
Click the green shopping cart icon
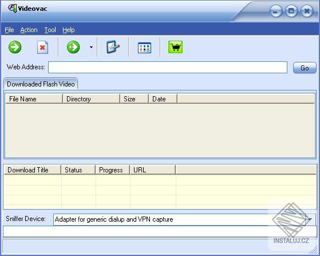click(x=175, y=47)
